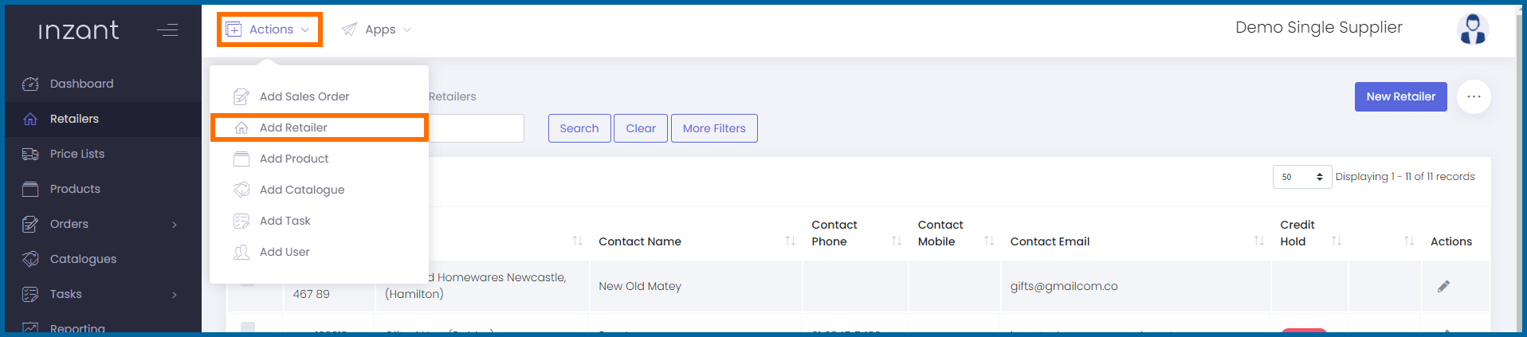Click the Price Lists truck icon

tap(30, 154)
